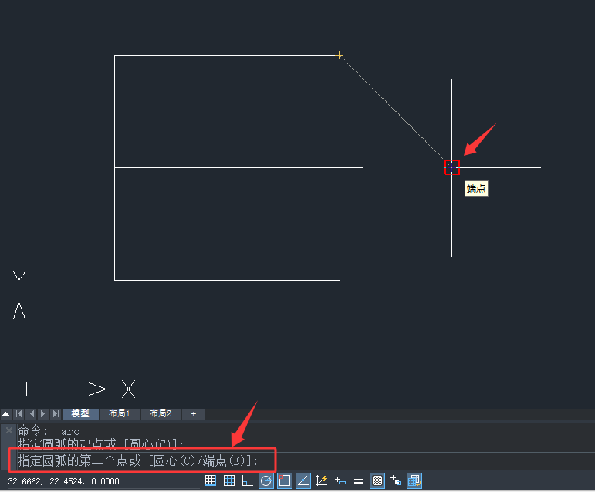Switch to the 模型 tab
Image resolution: width=595 pixels, height=492 pixels.
(80, 413)
